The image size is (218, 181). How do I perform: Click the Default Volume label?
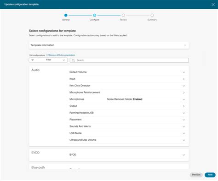pos(78,72)
